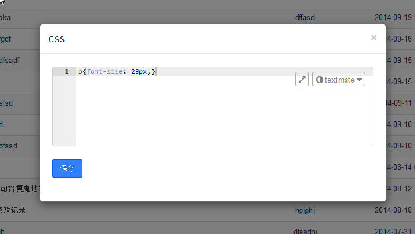415x234 pixels.
Task: Expand theme list via caret arrow
Action: click(359, 80)
